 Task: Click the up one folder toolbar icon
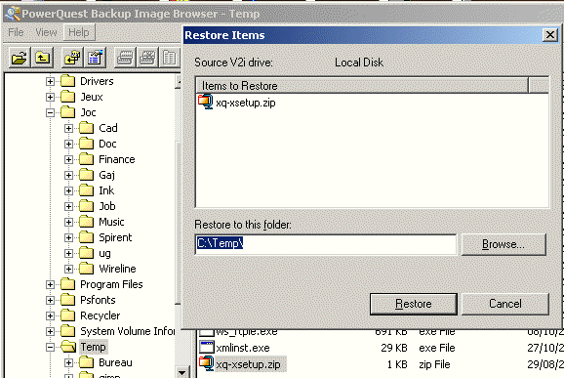(42, 58)
